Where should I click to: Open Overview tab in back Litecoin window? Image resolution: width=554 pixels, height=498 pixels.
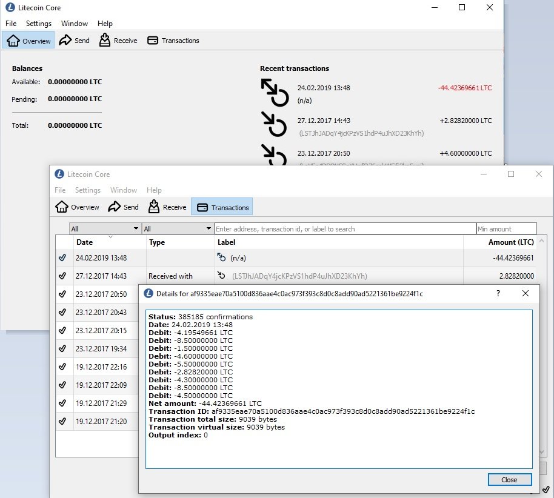[28, 40]
